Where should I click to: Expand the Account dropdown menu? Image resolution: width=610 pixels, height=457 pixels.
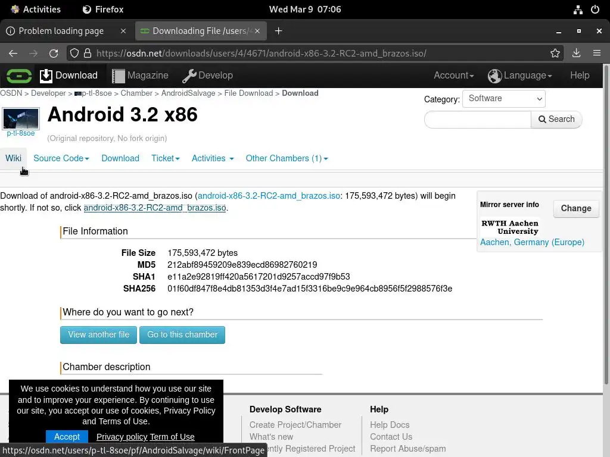pyautogui.click(x=453, y=76)
